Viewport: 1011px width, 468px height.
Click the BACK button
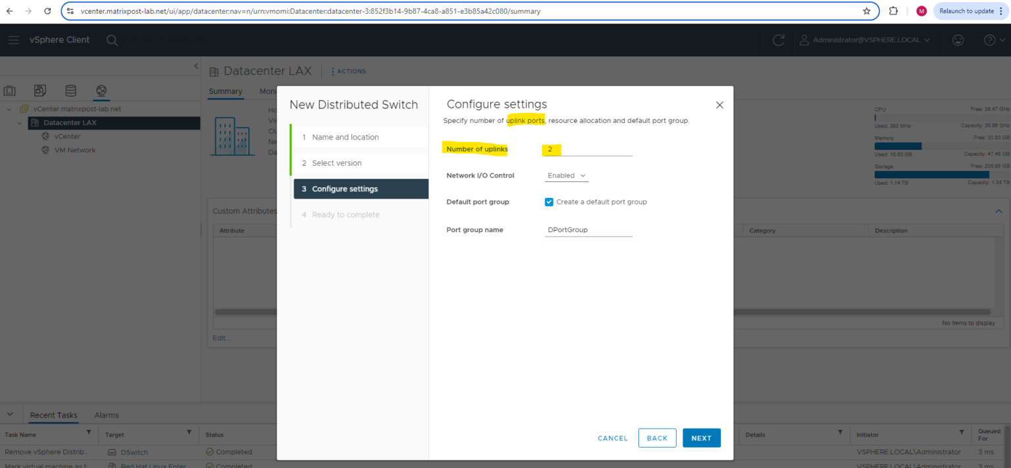tap(657, 438)
